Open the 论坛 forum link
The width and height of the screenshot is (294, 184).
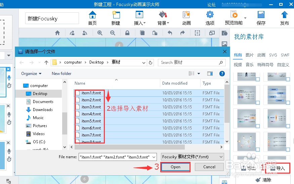click(x=211, y=4)
